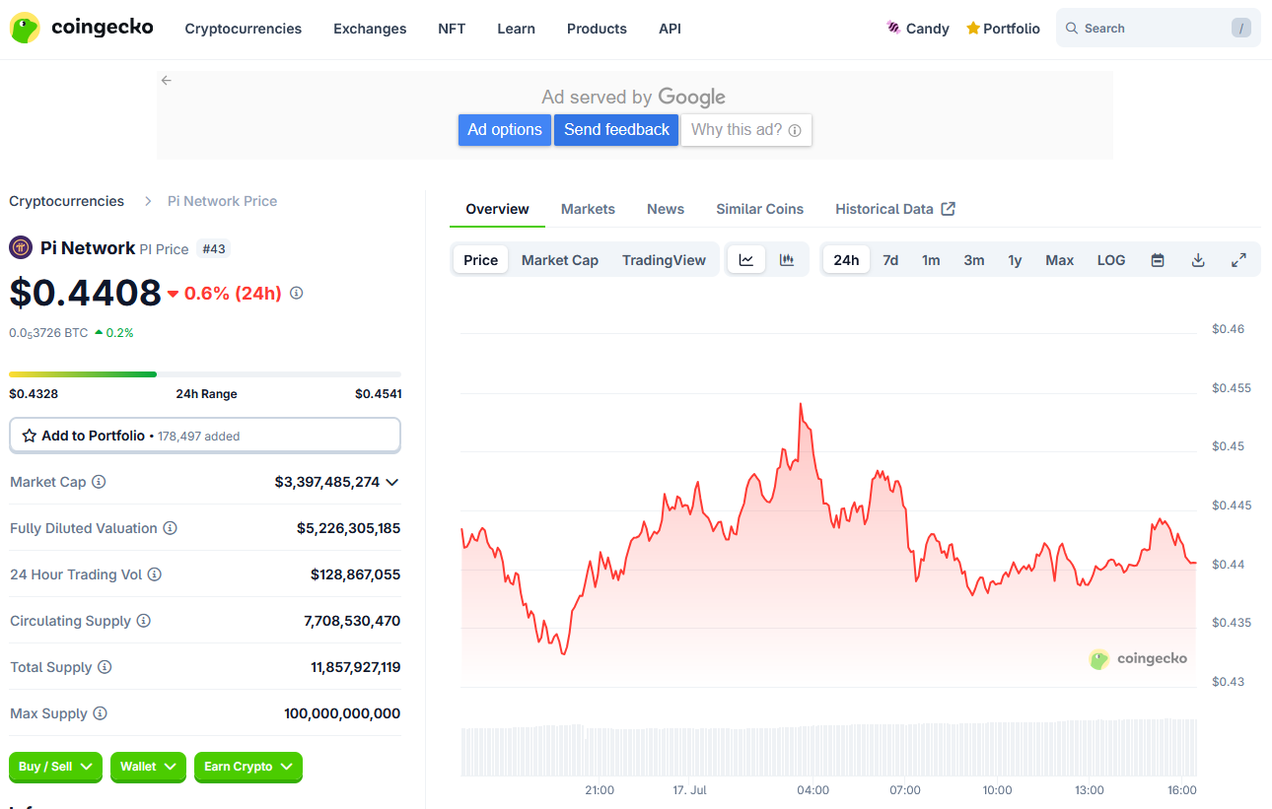Open the Exchanges nav menu
Screen dimensions: 1272x809
[370, 29]
